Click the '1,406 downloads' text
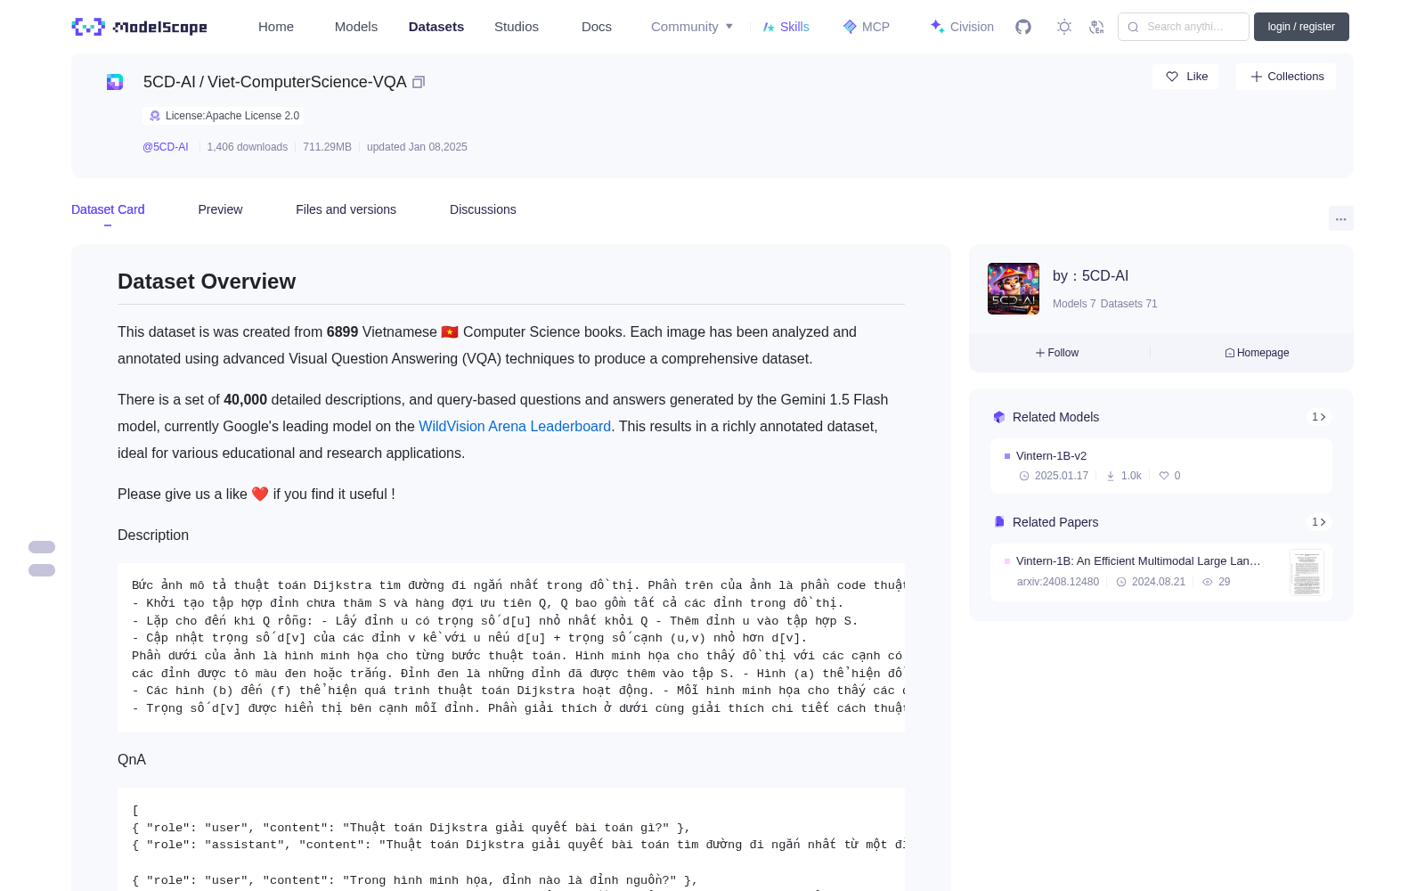 point(248,147)
